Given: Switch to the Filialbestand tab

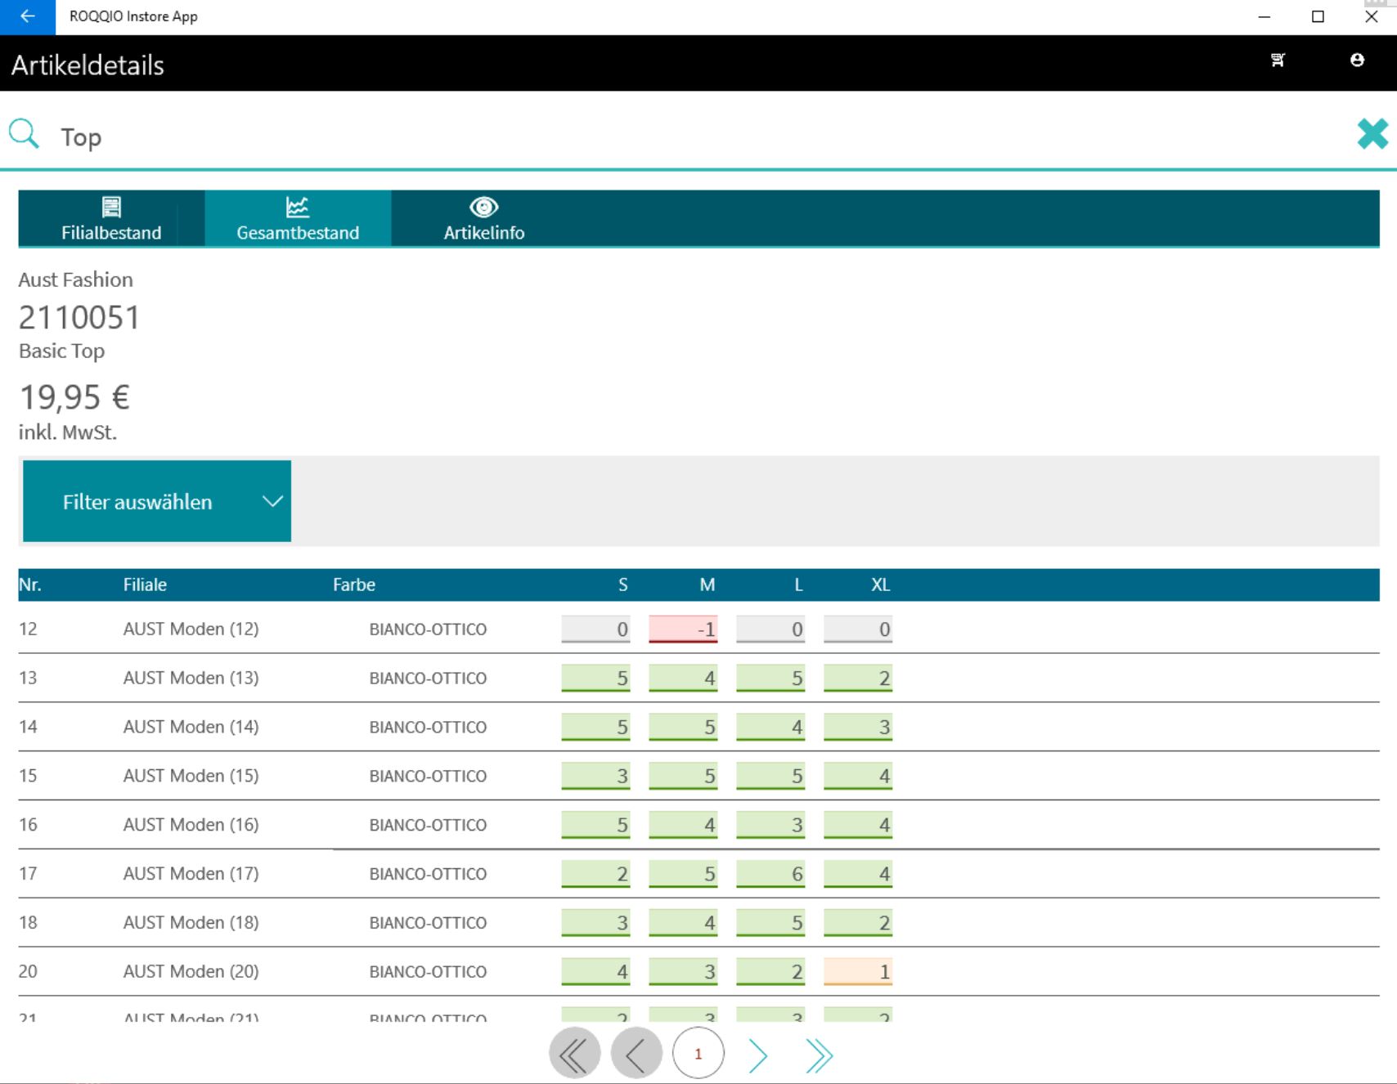Looking at the screenshot, I should tap(111, 218).
